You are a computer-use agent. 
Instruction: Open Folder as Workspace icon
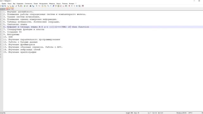click(63, 6)
